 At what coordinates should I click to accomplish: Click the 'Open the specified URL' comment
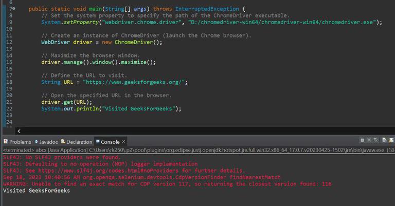point(106,96)
